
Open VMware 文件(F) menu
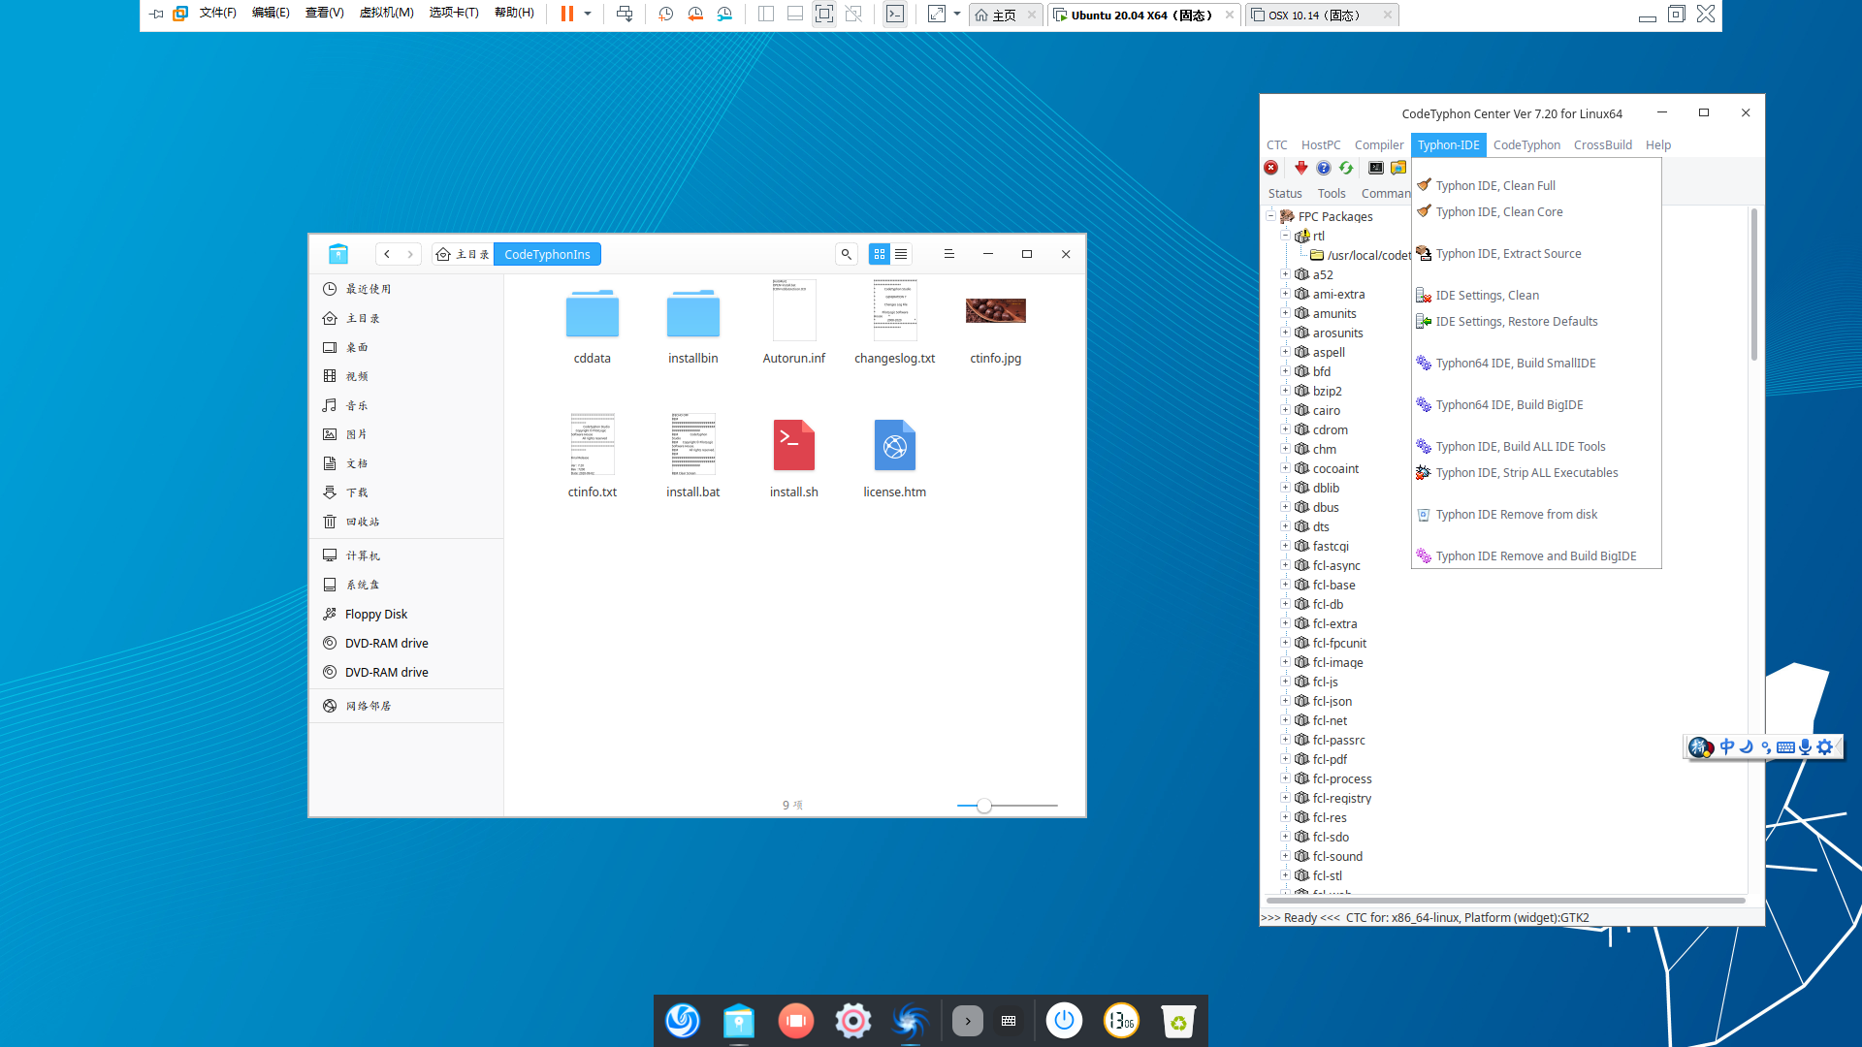[x=218, y=13]
